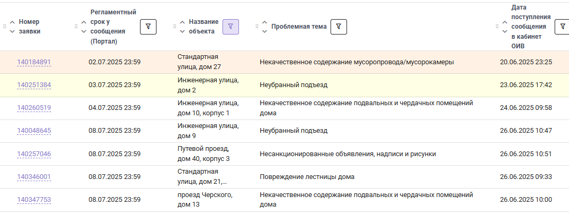Grab drag handle of Название объекта column

point(175,27)
